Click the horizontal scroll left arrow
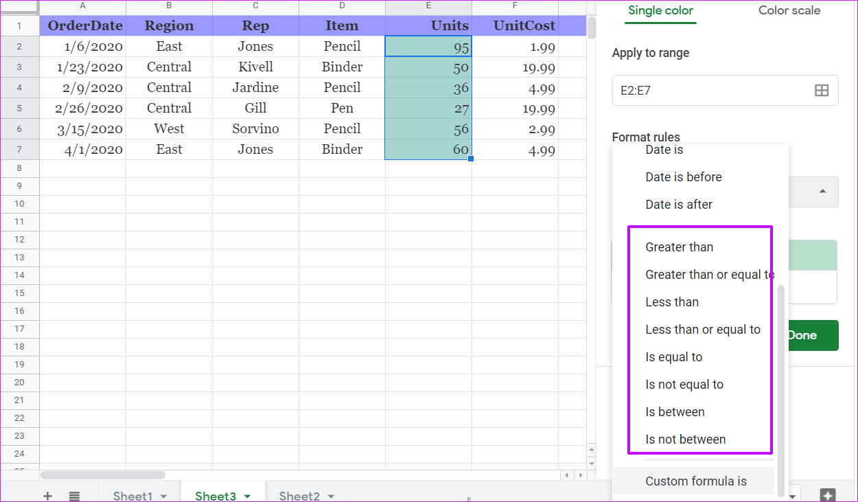Image resolution: width=858 pixels, height=502 pixels. pyautogui.click(x=566, y=475)
